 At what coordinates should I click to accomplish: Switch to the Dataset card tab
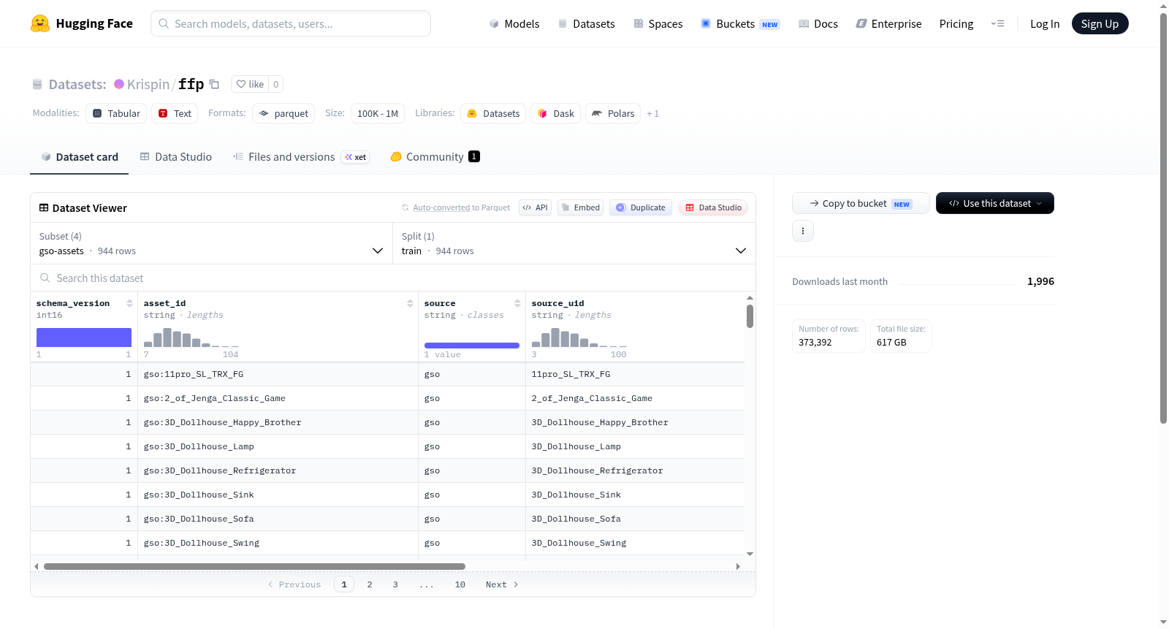pyautogui.click(x=79, y=157)
